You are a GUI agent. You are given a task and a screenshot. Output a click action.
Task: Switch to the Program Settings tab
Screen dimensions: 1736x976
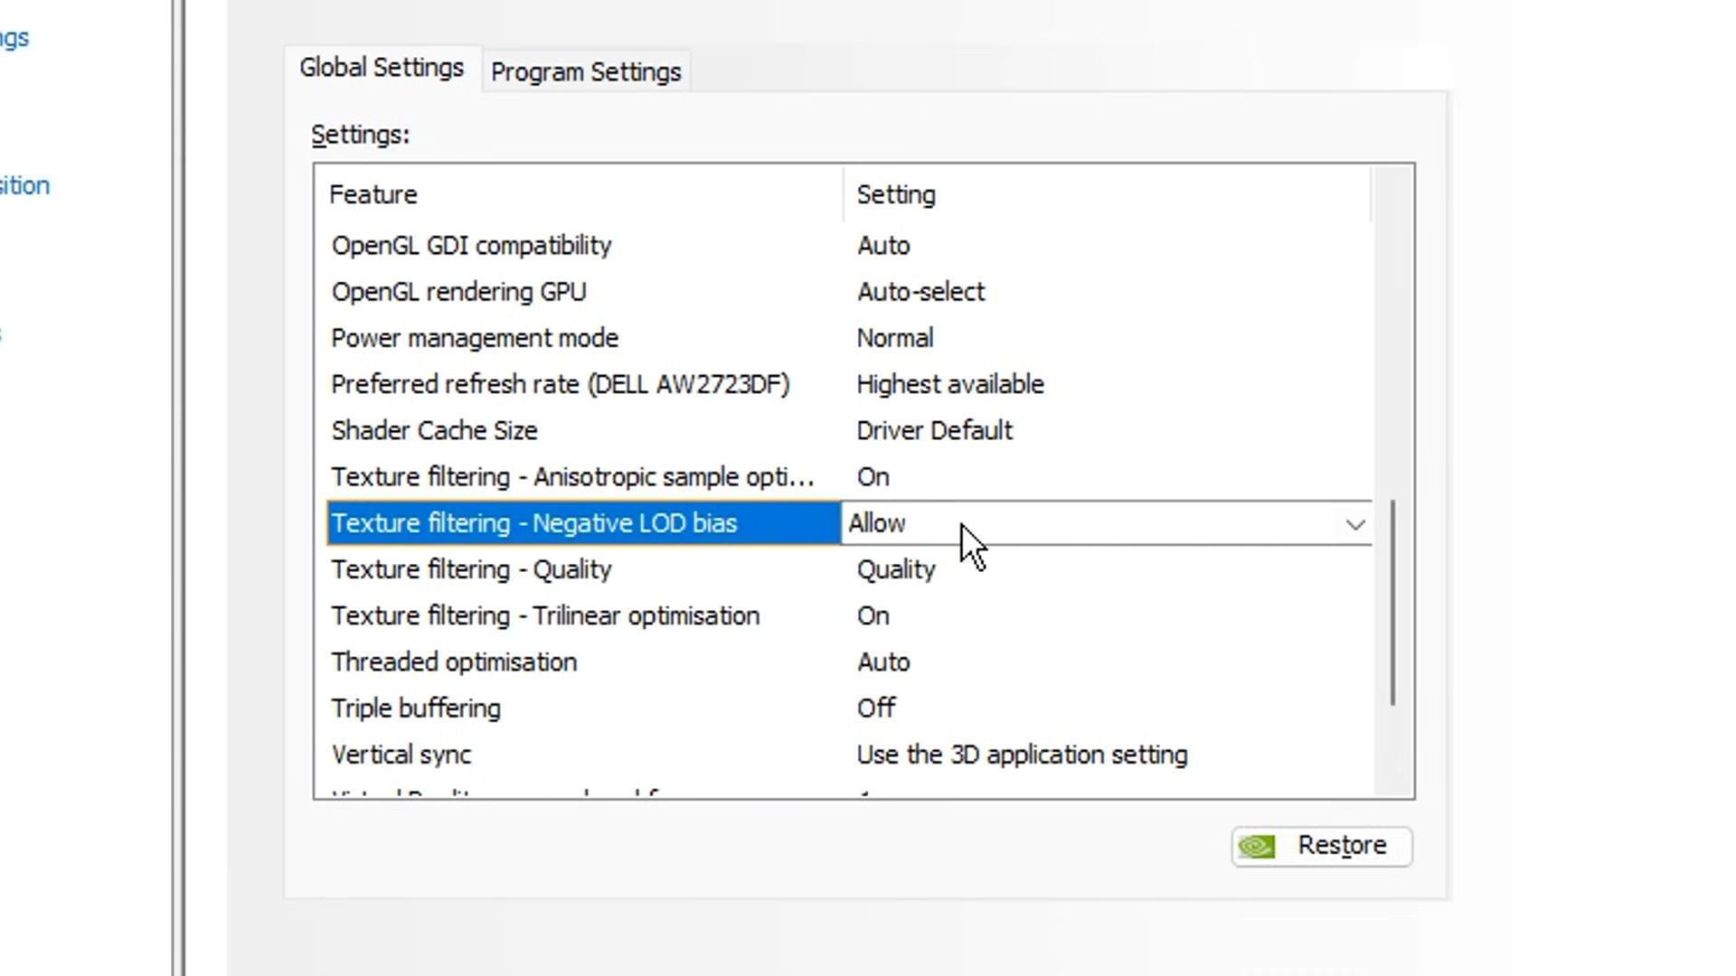click(585, 72)
